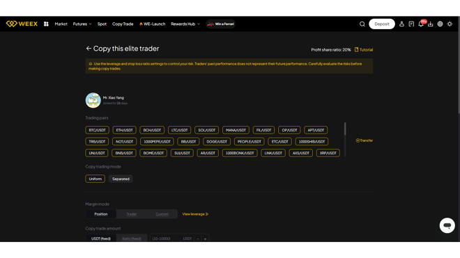Toggle the 1000SHIB/USDT trading pair
The height and width of the screenshot is (258, 460).
[312, 141]
